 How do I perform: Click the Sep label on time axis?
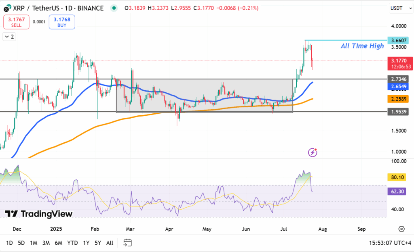pyautogui.click(x=361, y=229)
